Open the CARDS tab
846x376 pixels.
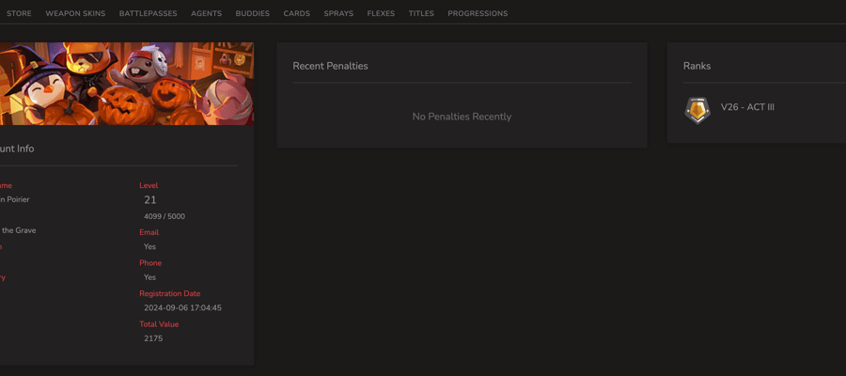(297, 13)
